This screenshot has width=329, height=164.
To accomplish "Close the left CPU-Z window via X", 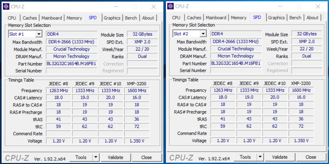I will 154,7.
